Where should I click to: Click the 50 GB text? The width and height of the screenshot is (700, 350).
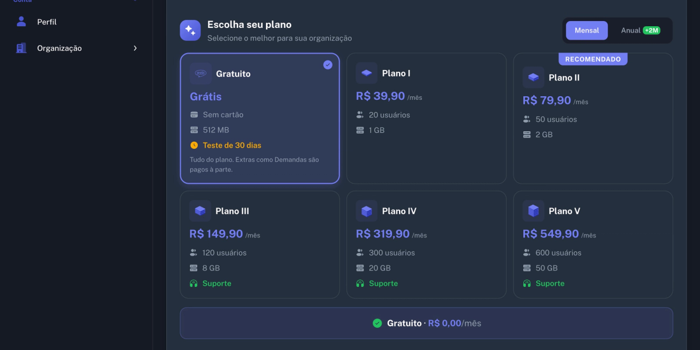pos(547,268)
